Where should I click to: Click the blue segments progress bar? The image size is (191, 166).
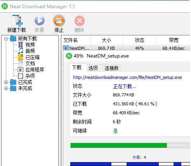pos(130,164)
